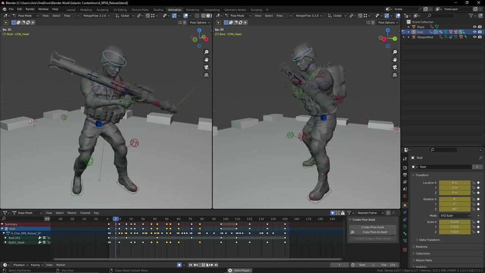Click the Copy Pose As Asset button
The image size is (485, 273).
[x=372, y=232]
